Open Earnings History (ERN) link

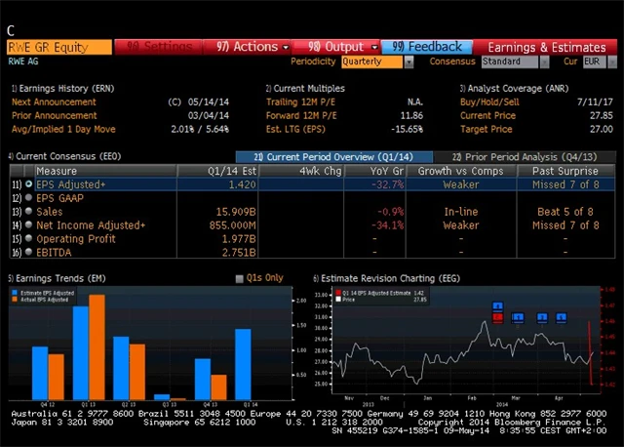pyautogui.click(x=63, y=89)
